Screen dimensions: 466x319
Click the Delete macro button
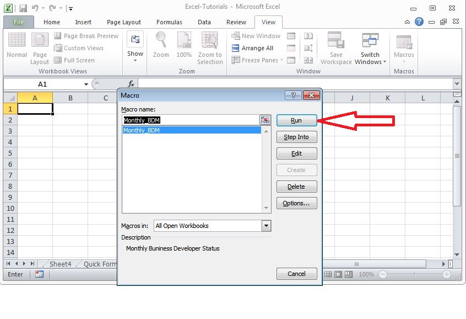296,187
